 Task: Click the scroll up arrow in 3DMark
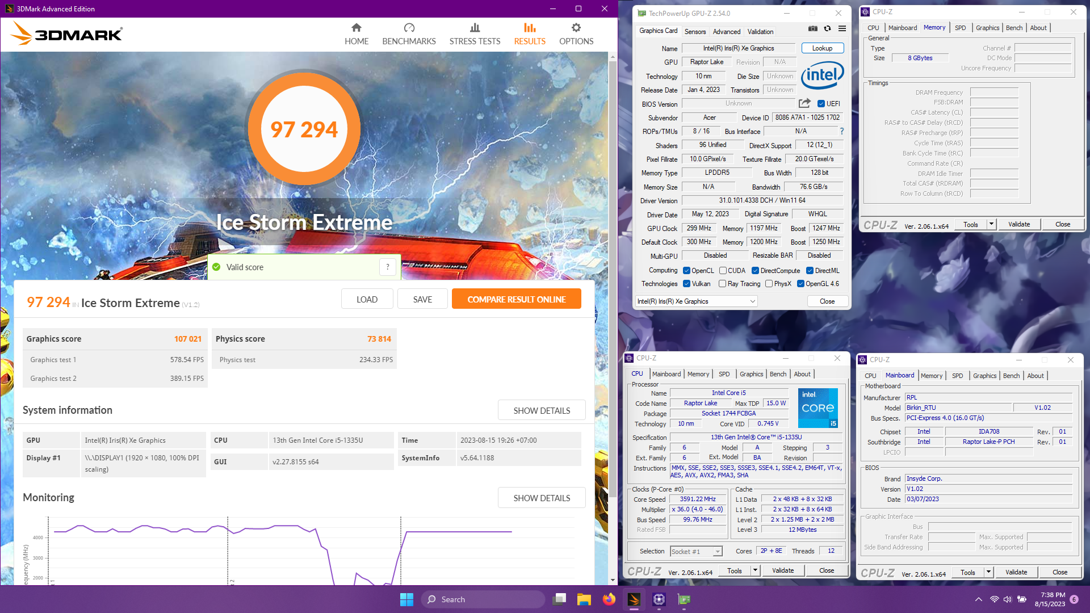[613, 56]
